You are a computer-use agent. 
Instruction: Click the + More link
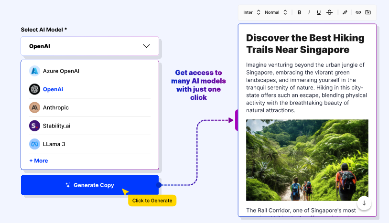[x=39, y=161]
